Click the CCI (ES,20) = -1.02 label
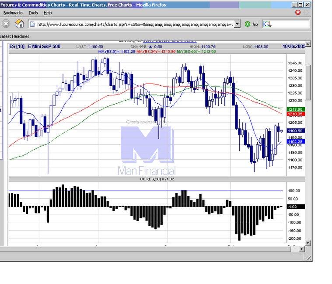 [157, 179]
